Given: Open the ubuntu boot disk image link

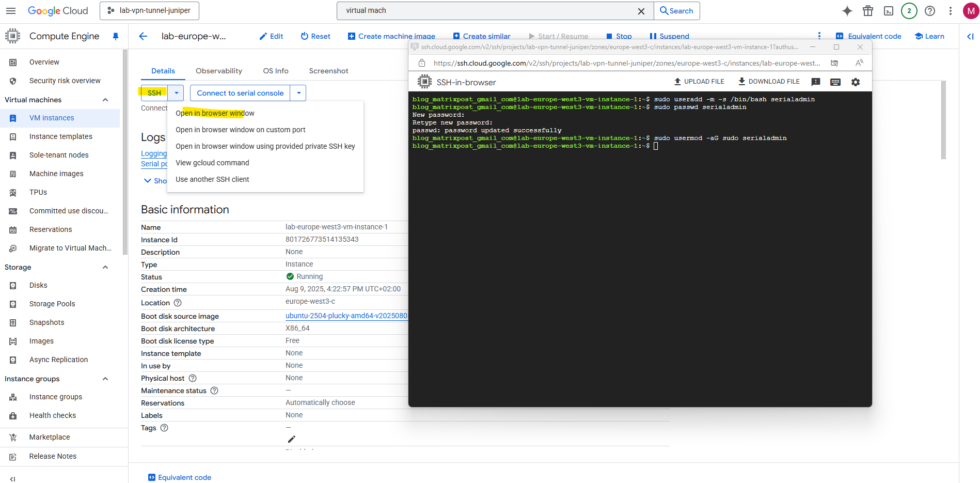Looking at the screenshot, I should [x=346, y=316].
